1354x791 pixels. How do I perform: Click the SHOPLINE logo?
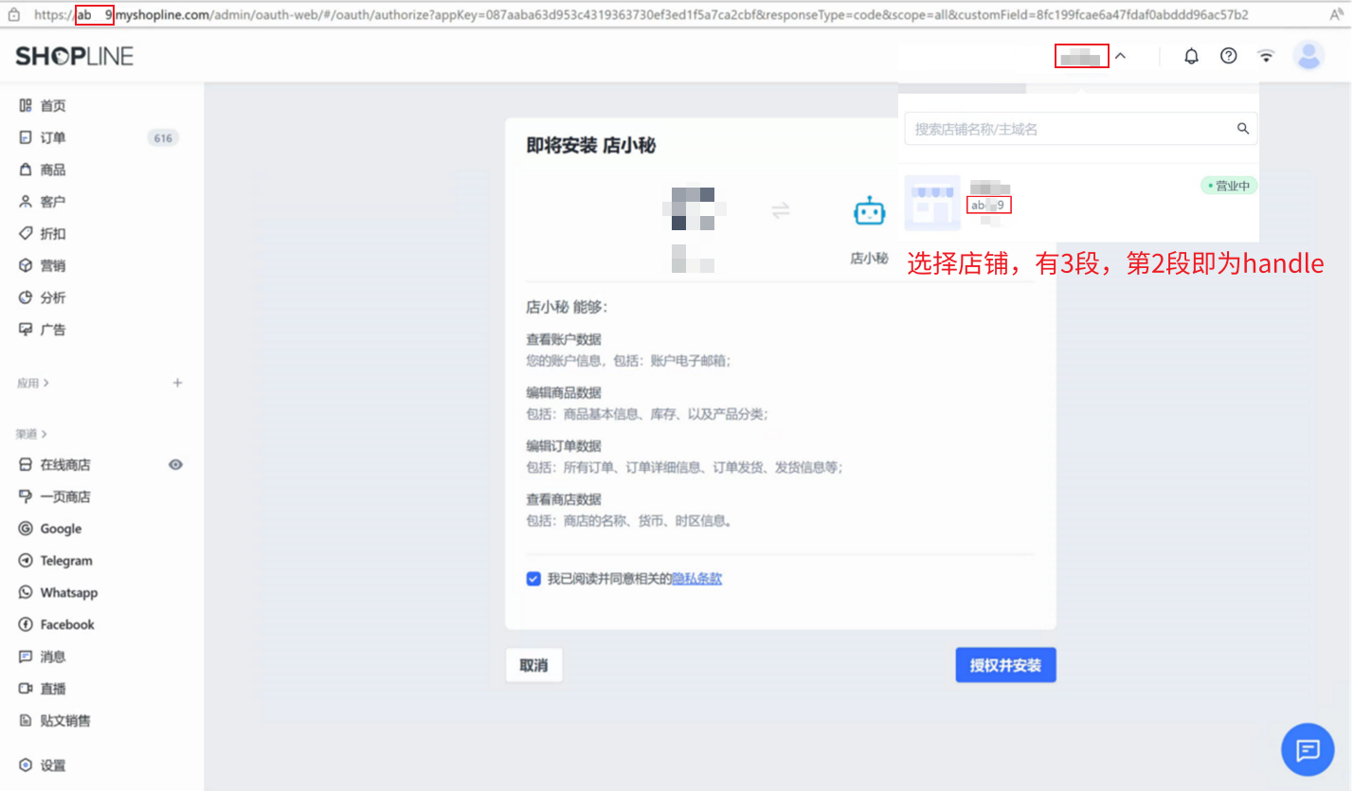coord(74,57)
